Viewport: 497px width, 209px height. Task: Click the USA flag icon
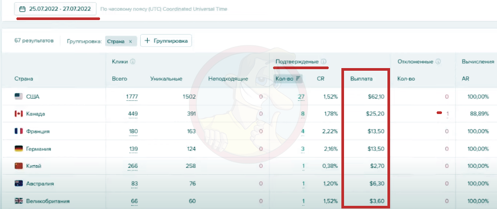(19, 97)
